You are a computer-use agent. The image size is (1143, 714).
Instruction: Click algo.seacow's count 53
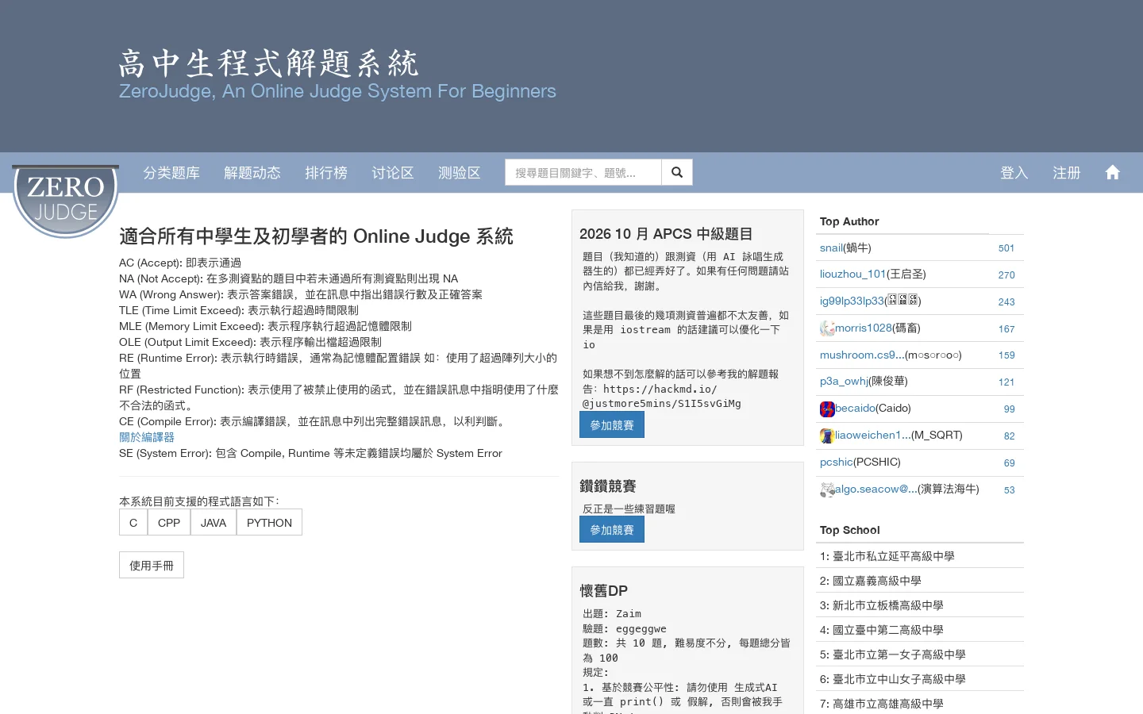(x=1010, y=490)
